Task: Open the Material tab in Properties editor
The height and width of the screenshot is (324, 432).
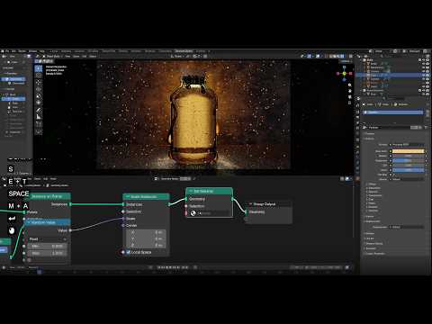Action: click(357, 179)
